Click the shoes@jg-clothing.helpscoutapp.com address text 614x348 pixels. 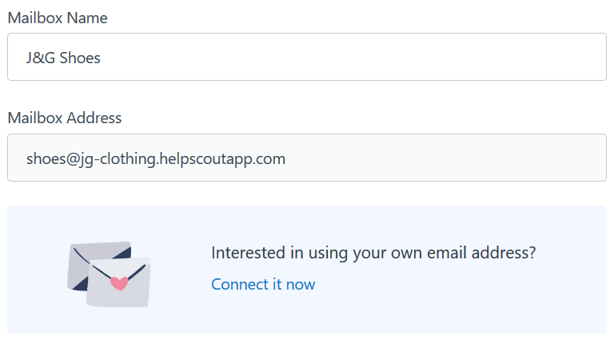click(x=156, y=158)
